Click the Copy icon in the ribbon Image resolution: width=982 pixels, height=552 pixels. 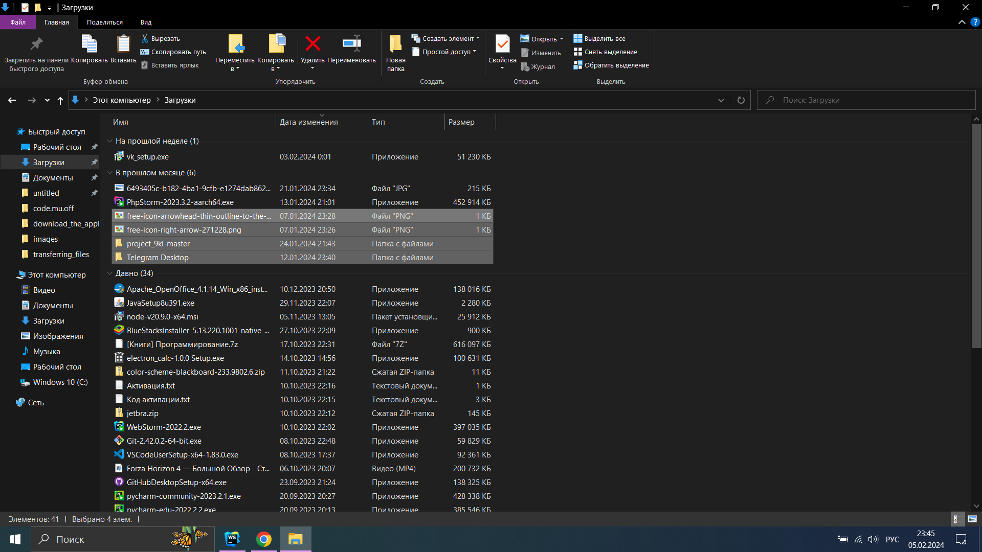[x=90, y=44]
